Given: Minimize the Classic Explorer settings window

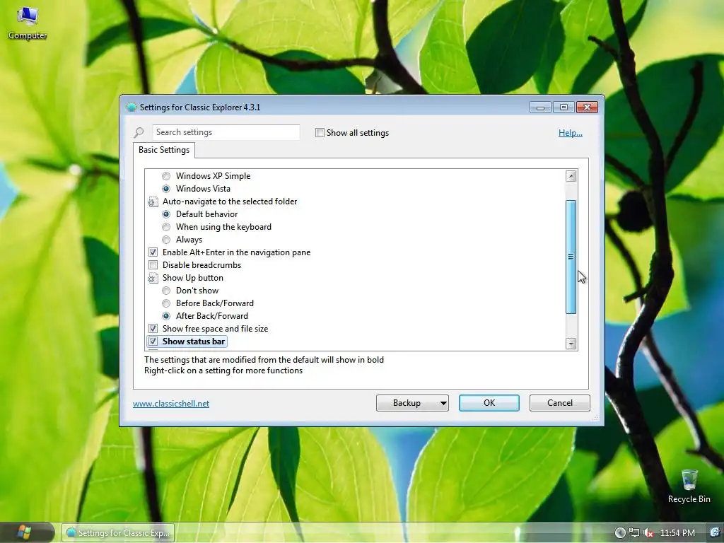Looking at the screenshot, I should coord(541,107).
